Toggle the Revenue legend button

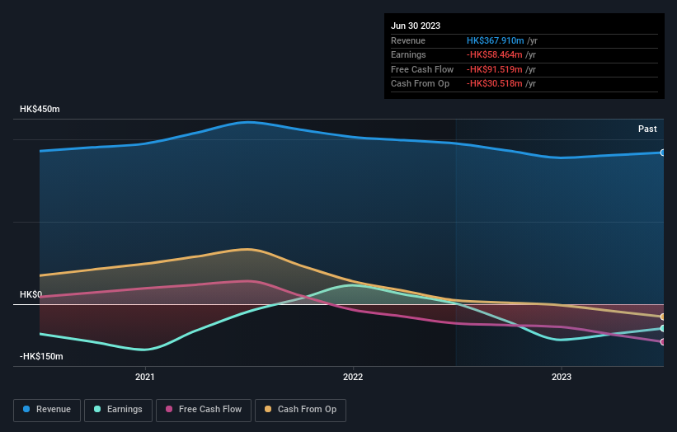coord(47,410)
